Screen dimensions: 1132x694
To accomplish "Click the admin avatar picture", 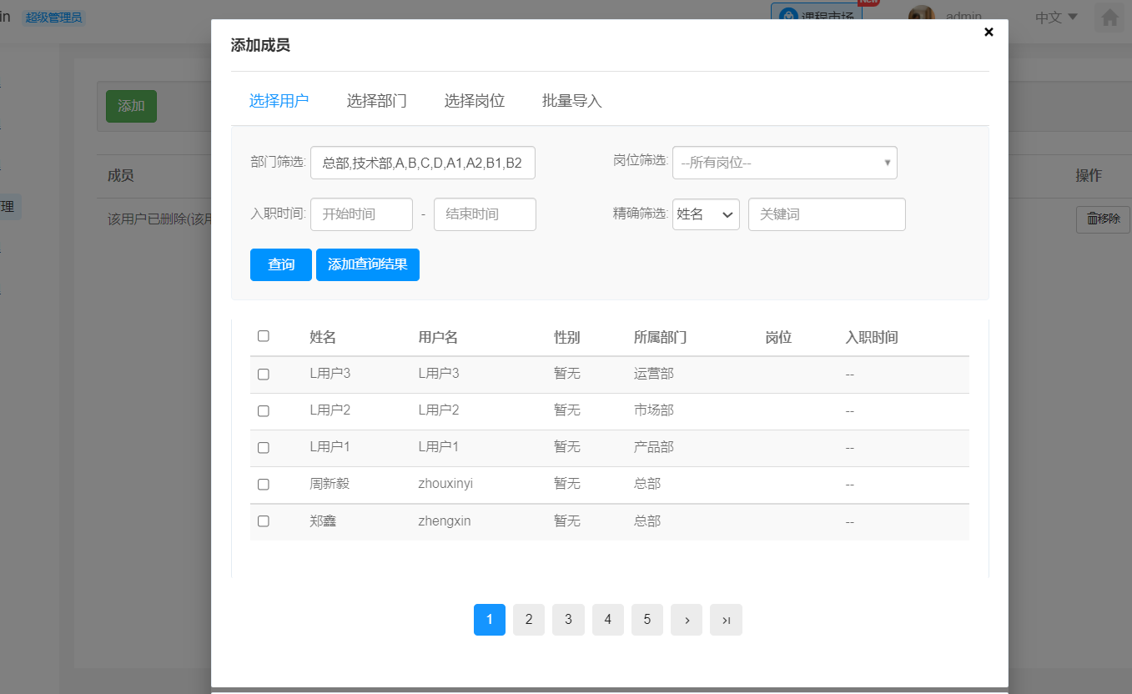I will click(921, 14).
